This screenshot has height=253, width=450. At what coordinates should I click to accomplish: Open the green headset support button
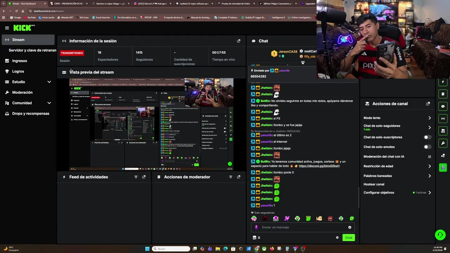(x=440, y=235)
